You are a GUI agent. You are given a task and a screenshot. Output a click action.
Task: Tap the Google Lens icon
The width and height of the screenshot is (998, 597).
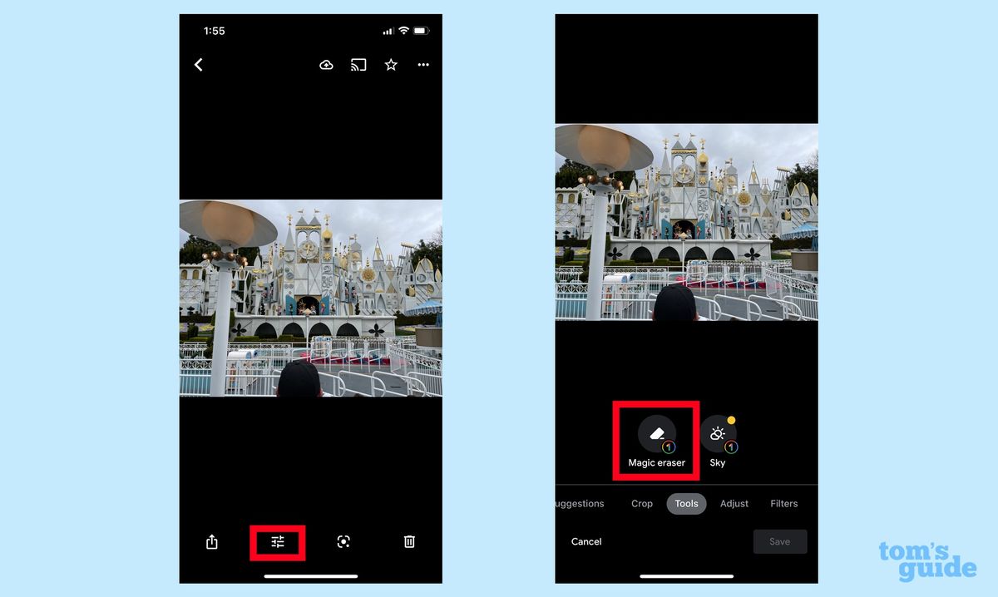coord(343,541)
